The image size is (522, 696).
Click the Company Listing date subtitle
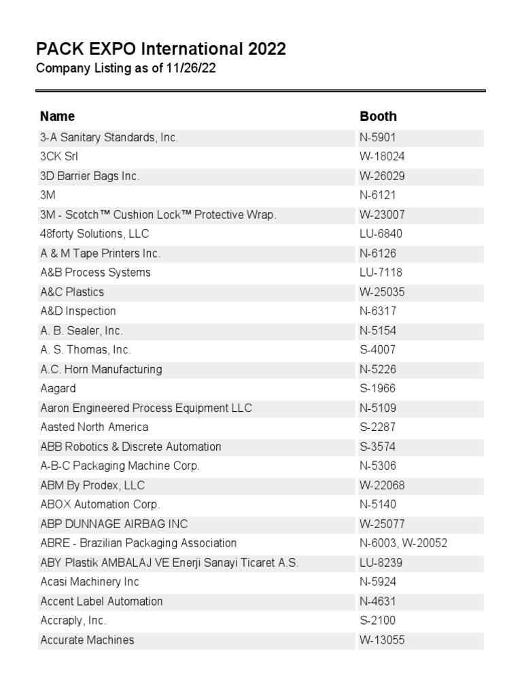click(x=126, y=69)
